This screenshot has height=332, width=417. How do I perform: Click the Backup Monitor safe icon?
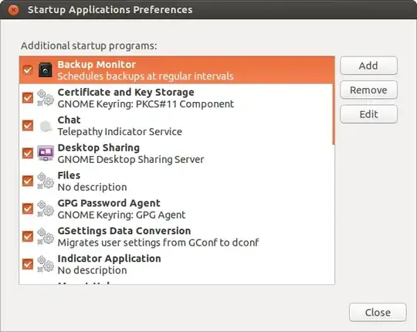[46, 70]
